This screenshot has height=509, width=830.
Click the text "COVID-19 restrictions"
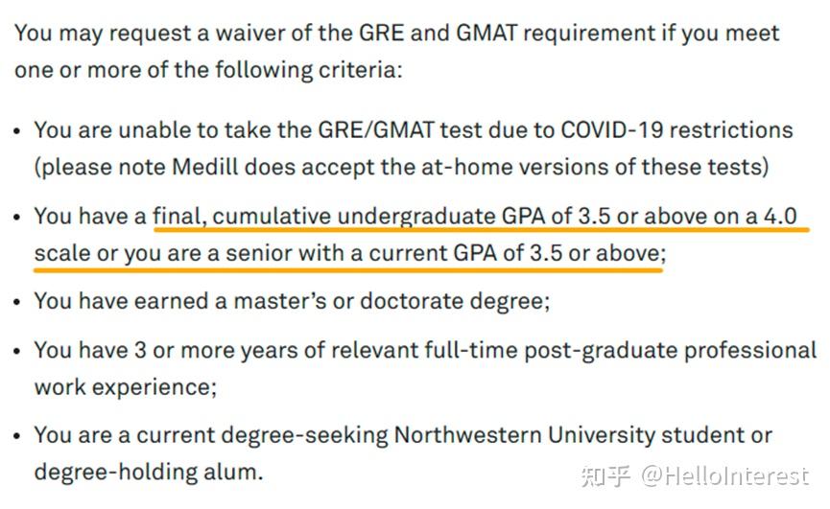point(677,129)
